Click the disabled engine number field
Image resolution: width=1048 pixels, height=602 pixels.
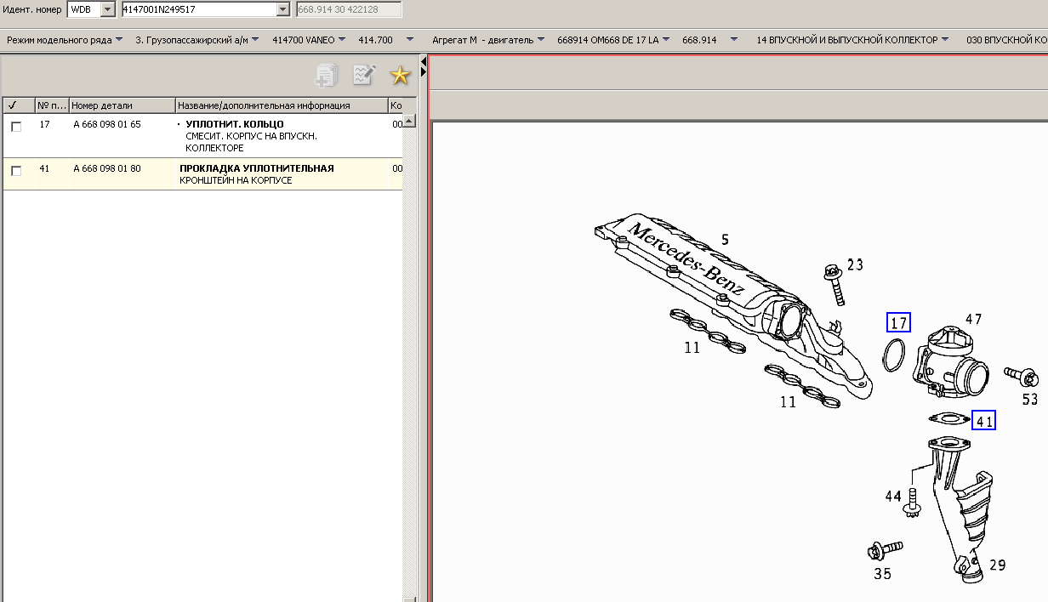[348, 9]
